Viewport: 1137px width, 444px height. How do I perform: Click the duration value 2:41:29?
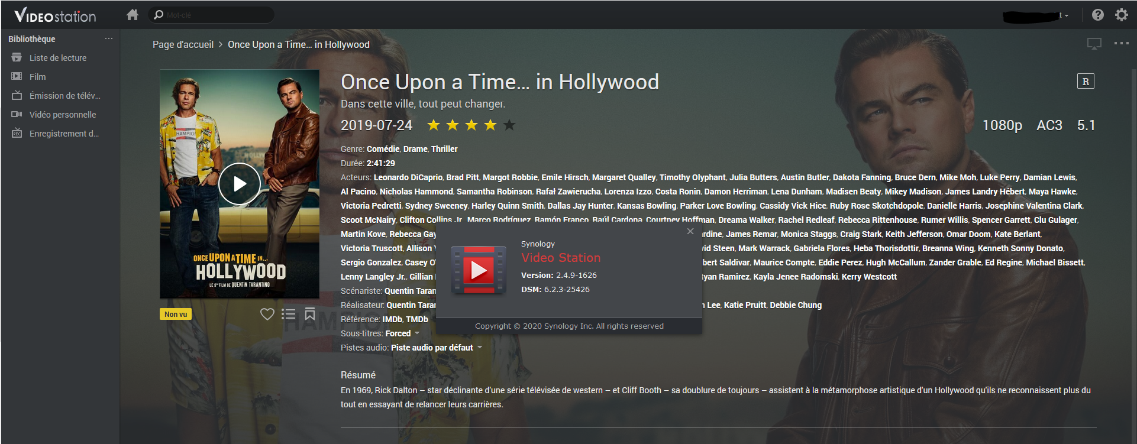(x=381, y=163)
